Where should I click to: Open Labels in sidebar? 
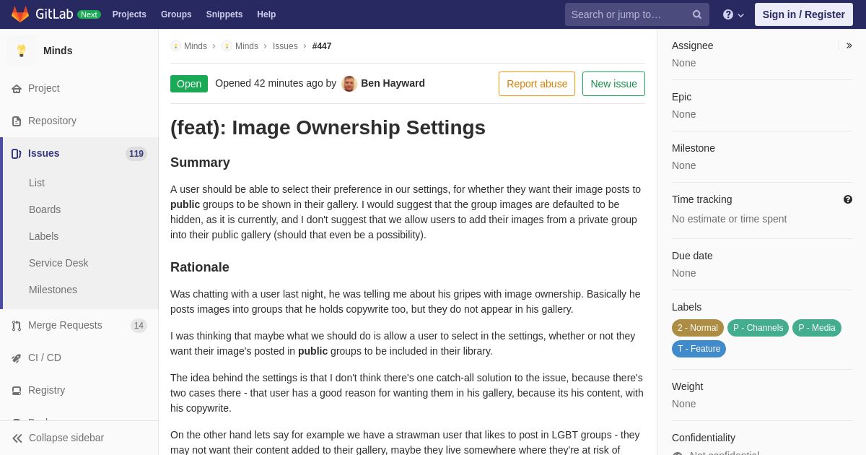[x=43, y=236]
